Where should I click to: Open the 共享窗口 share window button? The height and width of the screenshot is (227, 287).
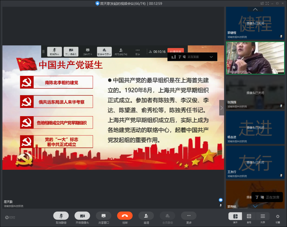coord(104,216)
